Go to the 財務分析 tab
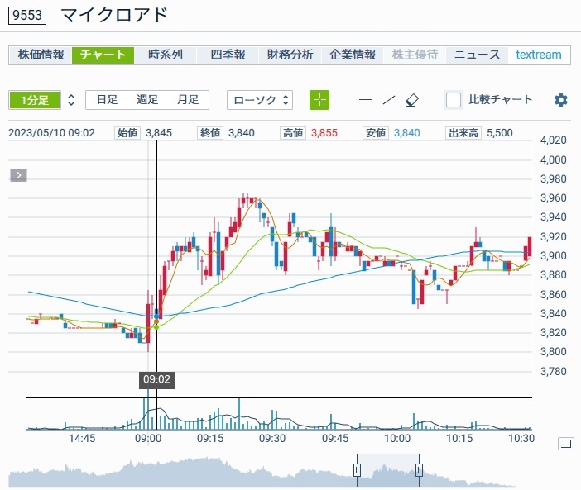Screen dimensions: 581x490 (290, 55)
